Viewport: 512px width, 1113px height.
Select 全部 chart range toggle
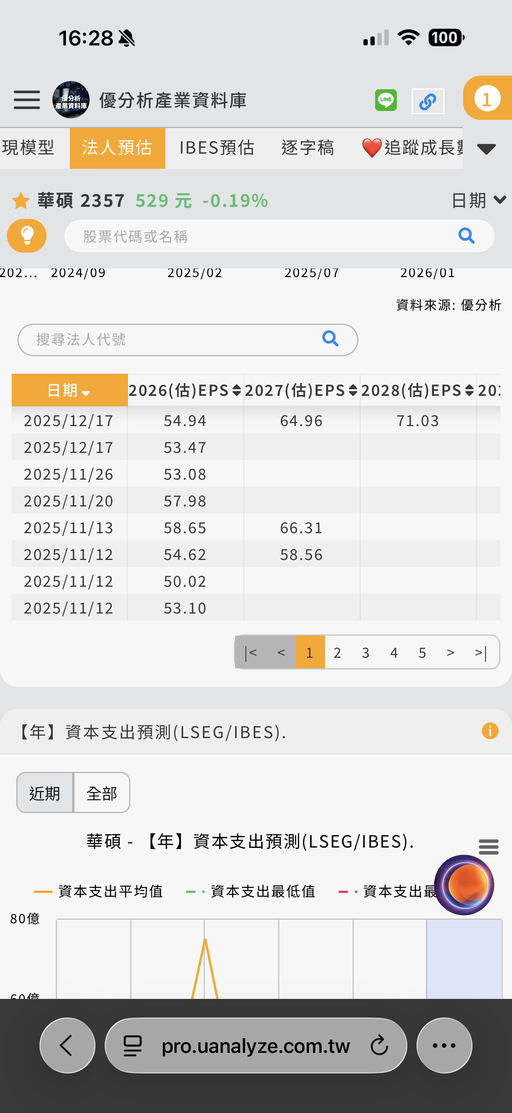[102, 793]
